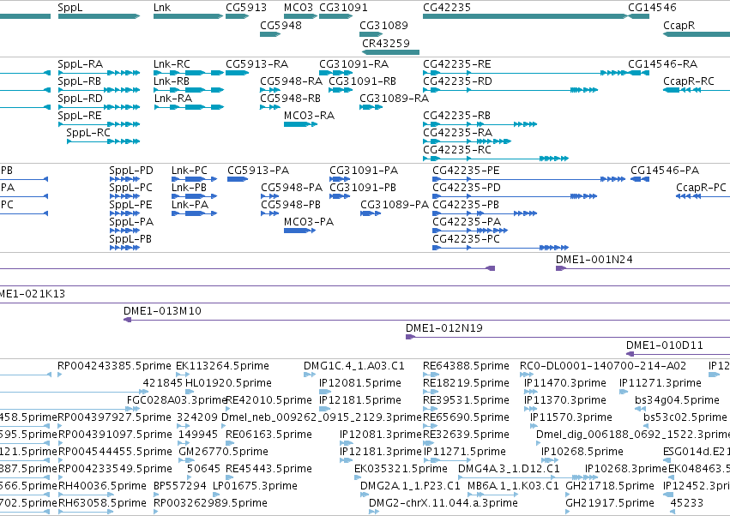Screen dimensions: 730x516
Task: Click transcript CG5913-RA
Action: coord(238,73)
